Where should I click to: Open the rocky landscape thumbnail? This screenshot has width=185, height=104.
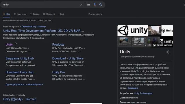pyautogui.click(x=155, y=30)
